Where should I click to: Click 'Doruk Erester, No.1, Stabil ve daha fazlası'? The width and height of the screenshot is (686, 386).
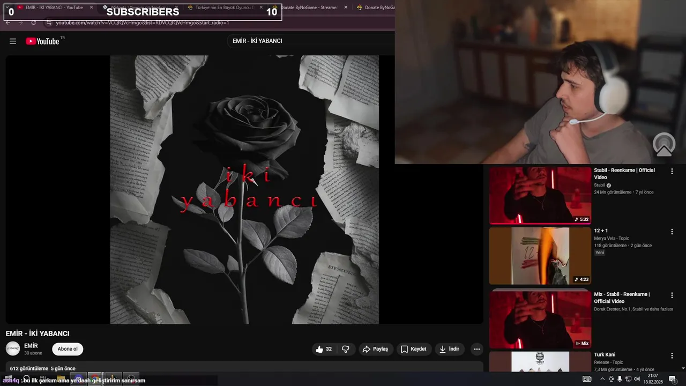click(x=633, y=309)
